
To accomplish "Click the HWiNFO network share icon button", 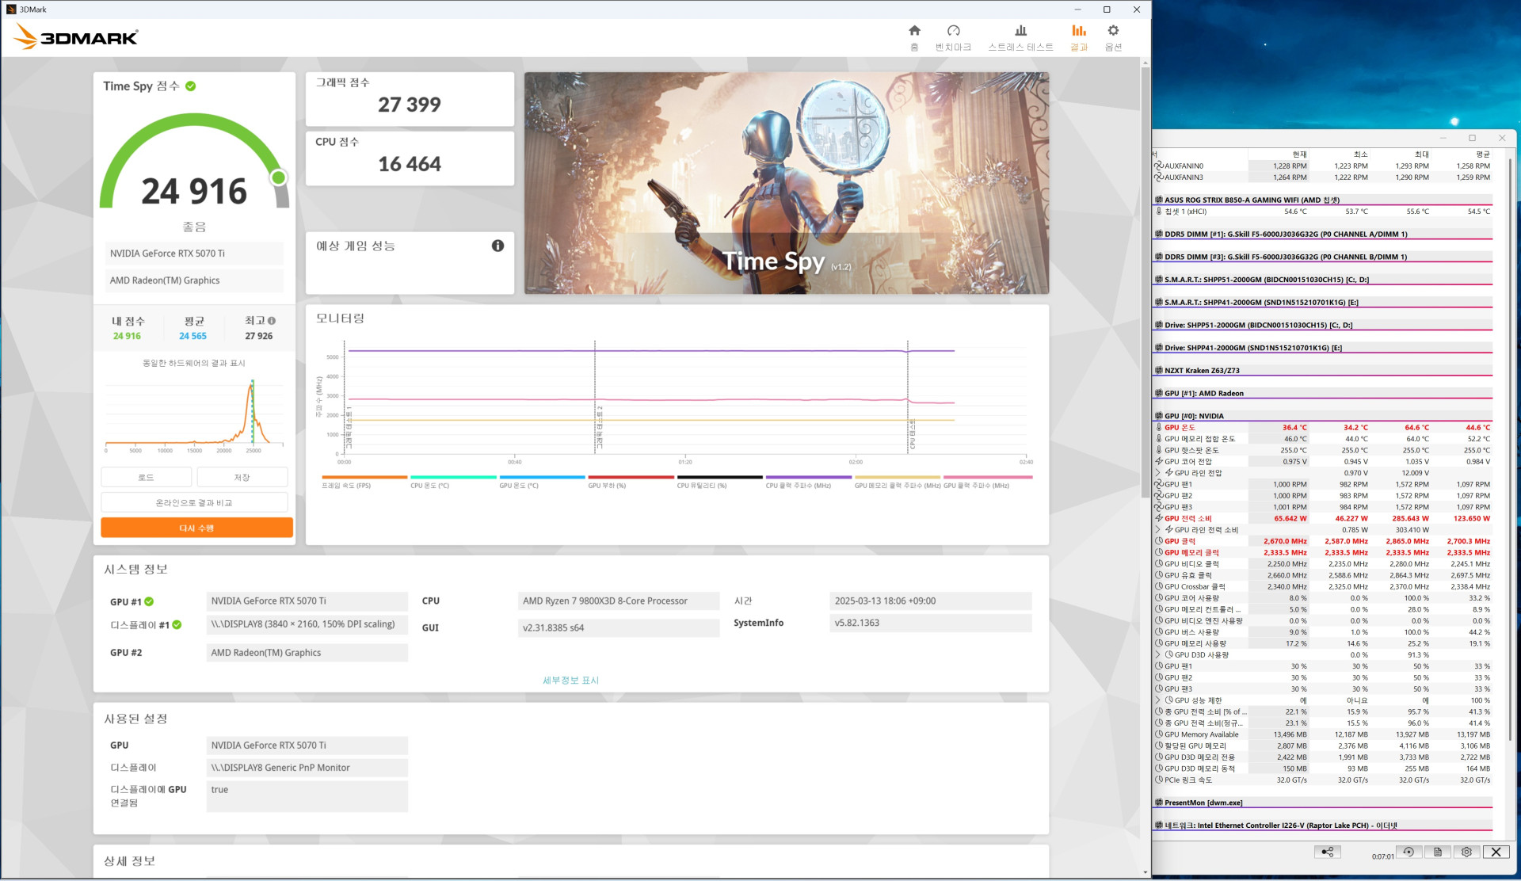I will pyautogui.click(x=1327, y=852).
